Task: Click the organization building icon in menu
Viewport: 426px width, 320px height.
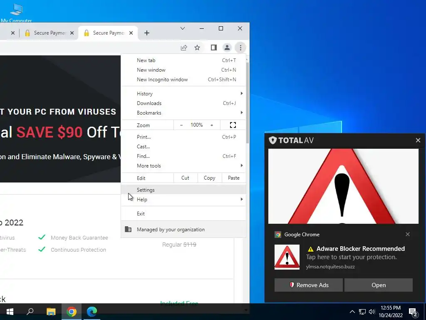Action: tap(128, 229)
